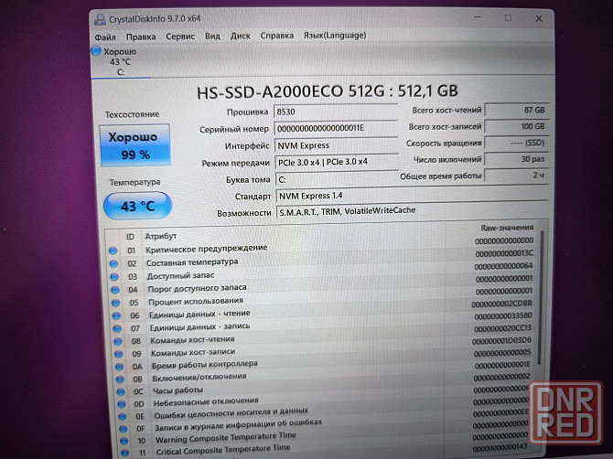Click the Интерфейс field NVM Express
The image size is (613, 459).
pos(336,145)
